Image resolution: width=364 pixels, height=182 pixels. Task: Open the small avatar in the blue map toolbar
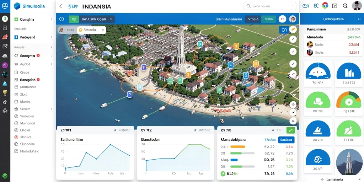click(293, 19)
